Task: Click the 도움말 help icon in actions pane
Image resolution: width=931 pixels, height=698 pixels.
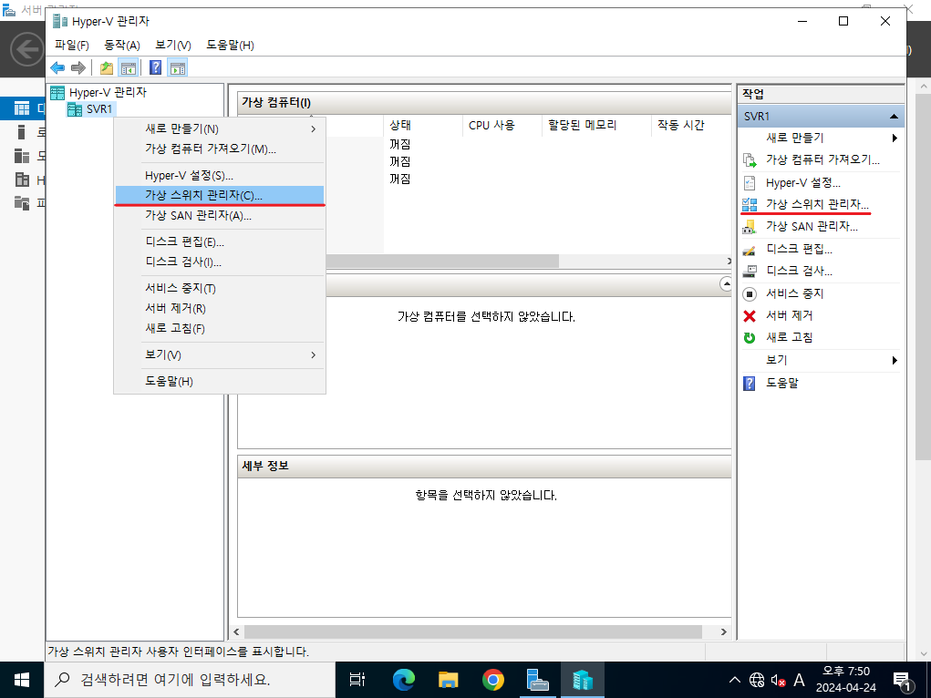Action: [750, 384]
